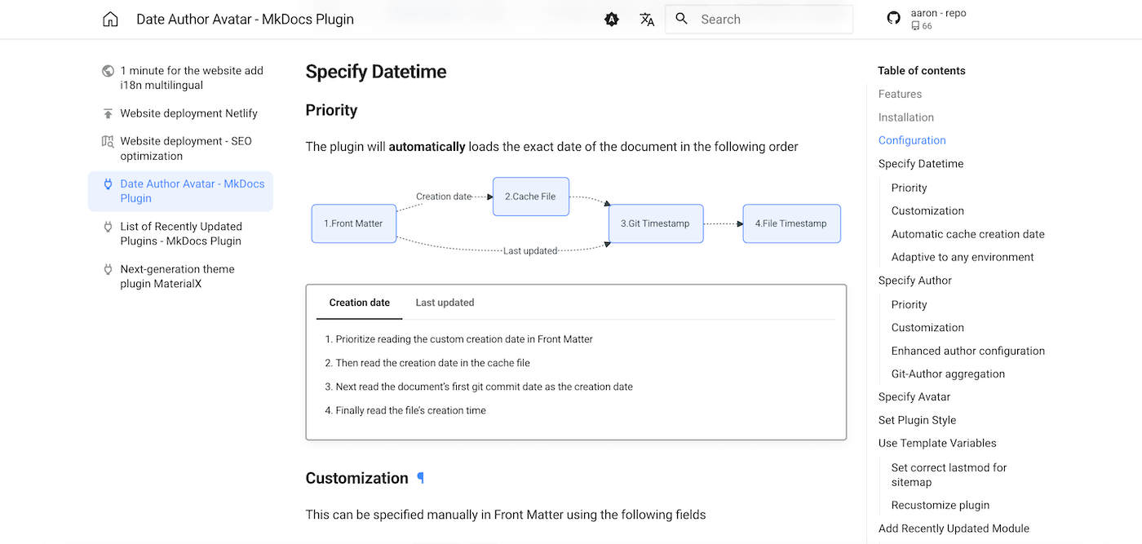Image resolution: width=1142 pixels, height=544 pixels.
Task: Open Website deployment - SEO optimization page
Action: tap(186, 148)
